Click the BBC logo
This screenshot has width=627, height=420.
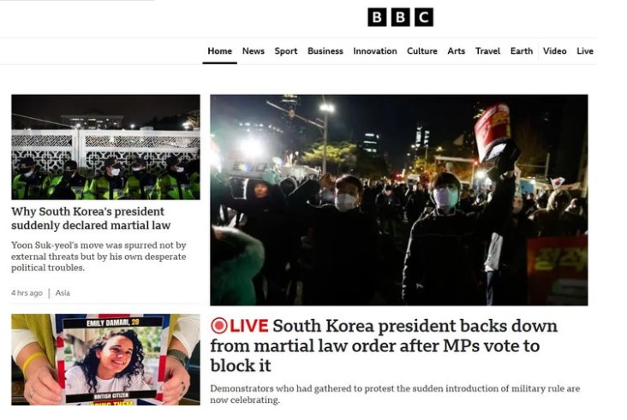pos(400,18)
